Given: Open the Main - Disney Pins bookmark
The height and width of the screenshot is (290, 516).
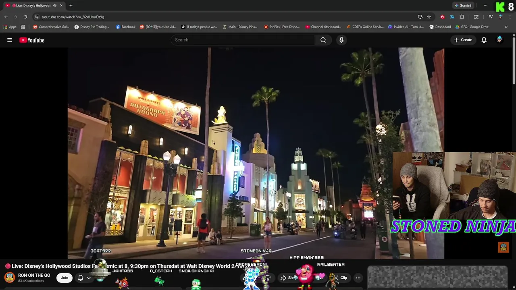Looking at the screenshot, I should [240, 27].
